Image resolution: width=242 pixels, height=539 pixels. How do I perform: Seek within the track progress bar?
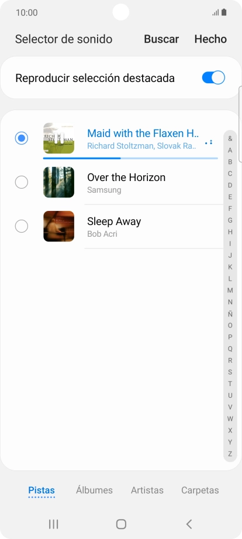(x=130, y=158)
